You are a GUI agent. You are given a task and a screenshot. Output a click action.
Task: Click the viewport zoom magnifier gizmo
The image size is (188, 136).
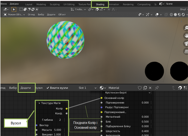coord(185,28)
